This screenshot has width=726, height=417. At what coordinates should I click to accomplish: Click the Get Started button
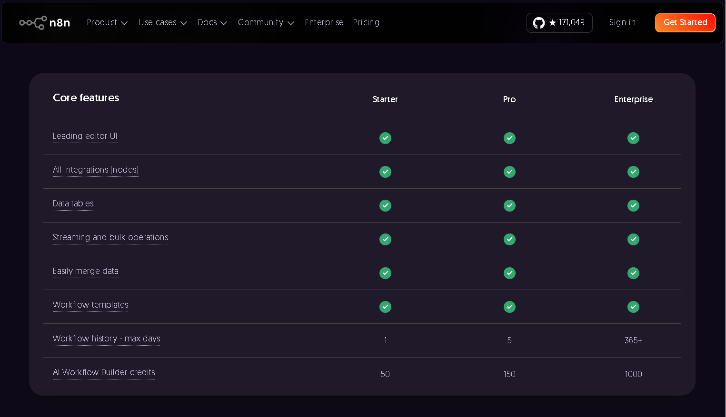coord(685,23)
